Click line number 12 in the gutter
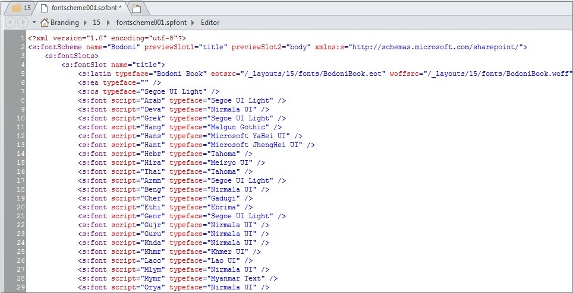This screenshot has height=293, width=573. coord(21,136)
